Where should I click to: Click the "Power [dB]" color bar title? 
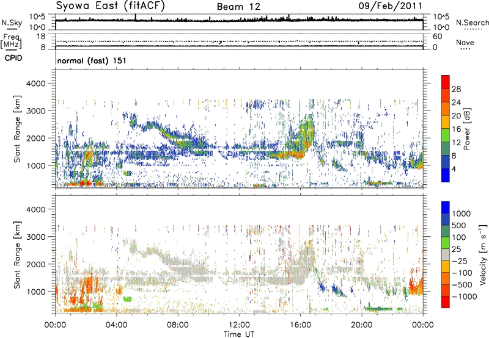467,129
